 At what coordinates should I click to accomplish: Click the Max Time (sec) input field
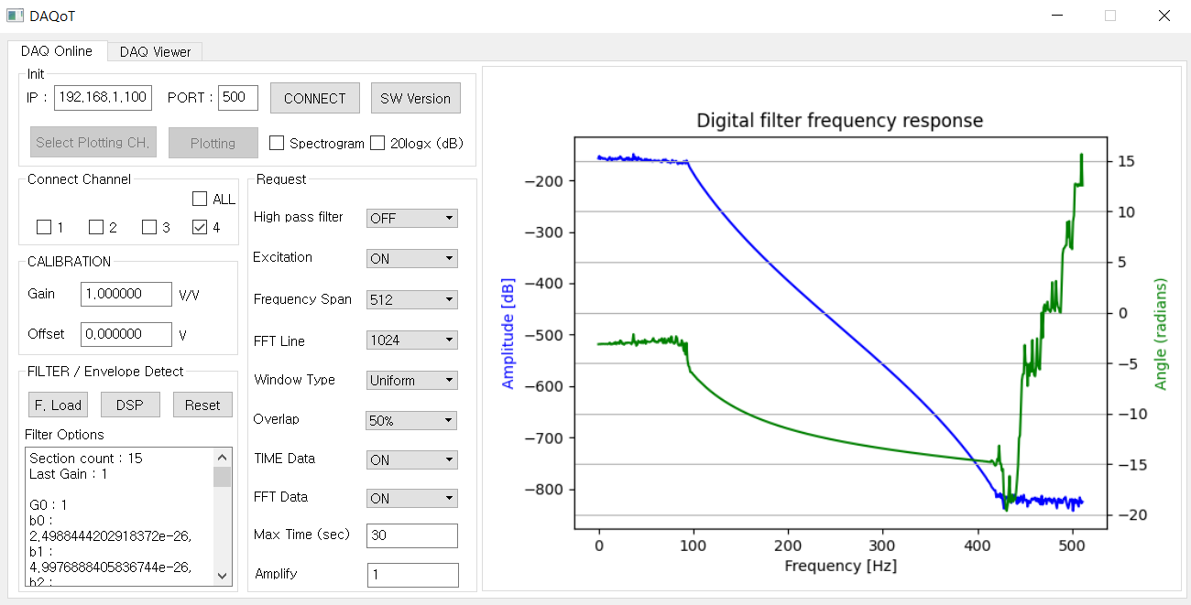411,535
